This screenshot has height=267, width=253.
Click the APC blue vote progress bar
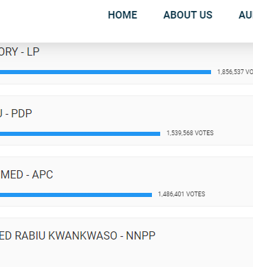76,195
